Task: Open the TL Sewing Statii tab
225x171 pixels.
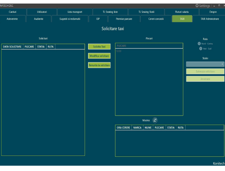Action: 147,12
